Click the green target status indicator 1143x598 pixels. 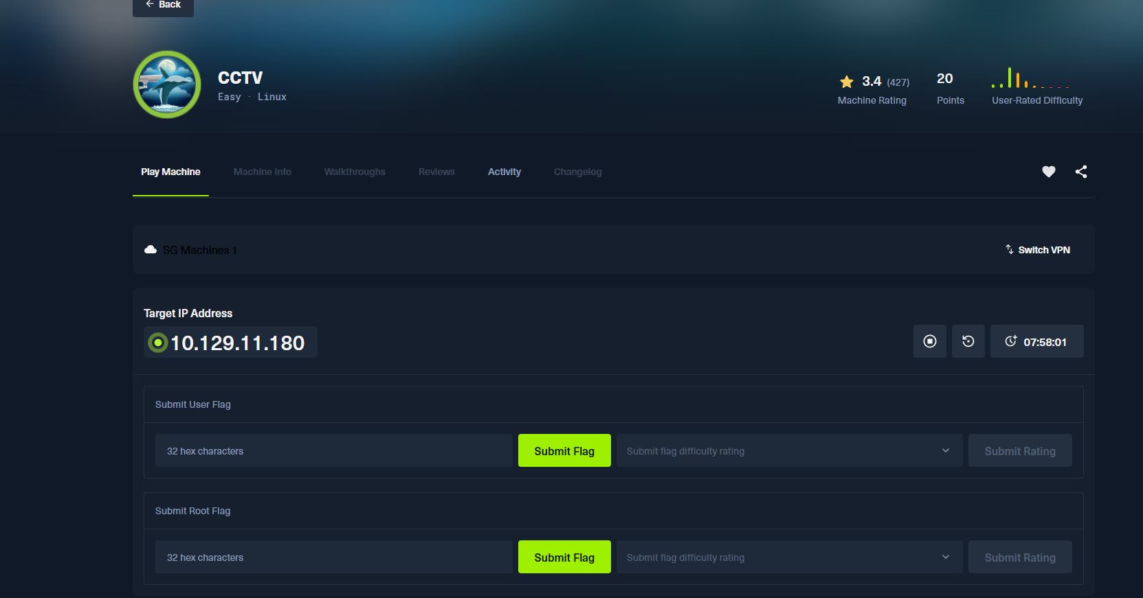[158, 343]
